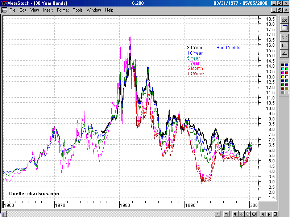Screen dimensions: 290x217
Task: Open the document control menu icon beside File
Action: click(x=4, y=10)
